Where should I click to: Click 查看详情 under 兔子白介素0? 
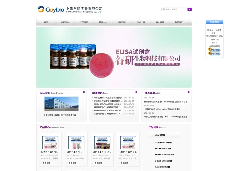[x=46, y=163]
